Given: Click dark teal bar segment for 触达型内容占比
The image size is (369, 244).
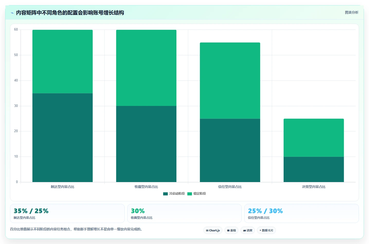Looking at the screenshot, I should [x=62, y=138].
